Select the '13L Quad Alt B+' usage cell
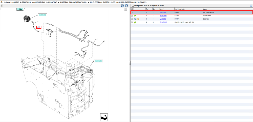 pyautogui.click(x=208, y=12)
